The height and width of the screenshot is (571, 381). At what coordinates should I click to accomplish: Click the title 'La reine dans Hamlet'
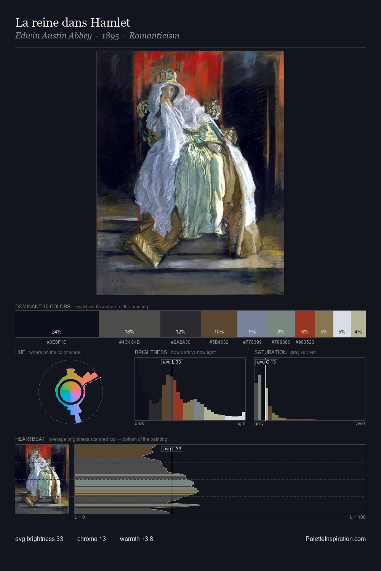click(73, 22)
